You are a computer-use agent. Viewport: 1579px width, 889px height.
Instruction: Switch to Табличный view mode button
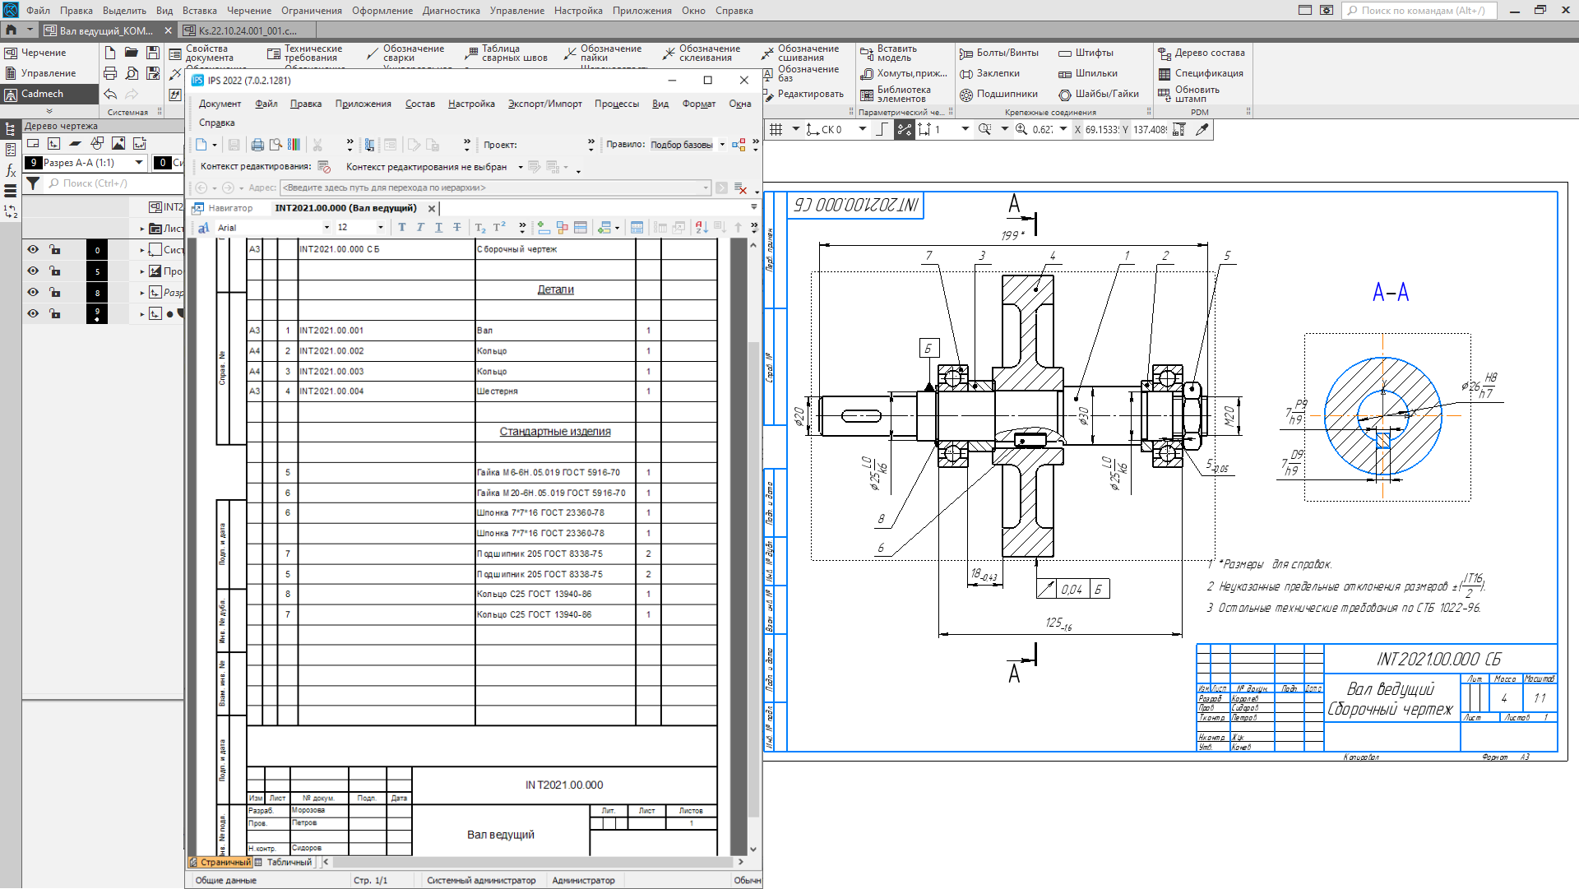coord(284,863)
